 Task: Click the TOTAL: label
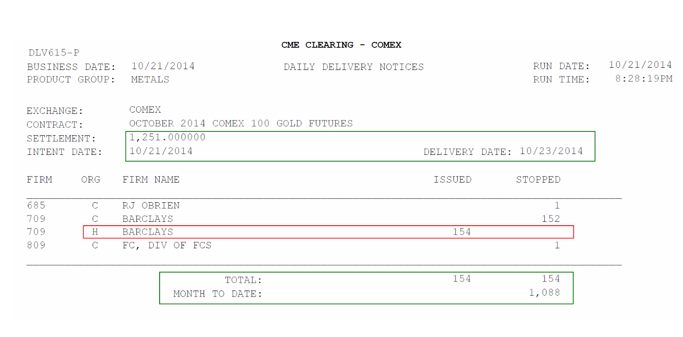point(243,280)
